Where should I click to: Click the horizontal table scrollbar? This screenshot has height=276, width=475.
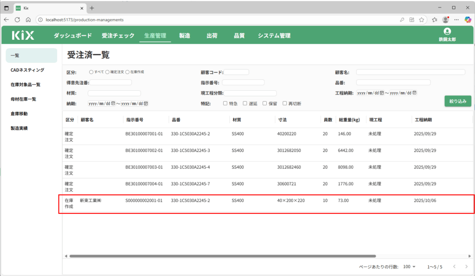223,256
